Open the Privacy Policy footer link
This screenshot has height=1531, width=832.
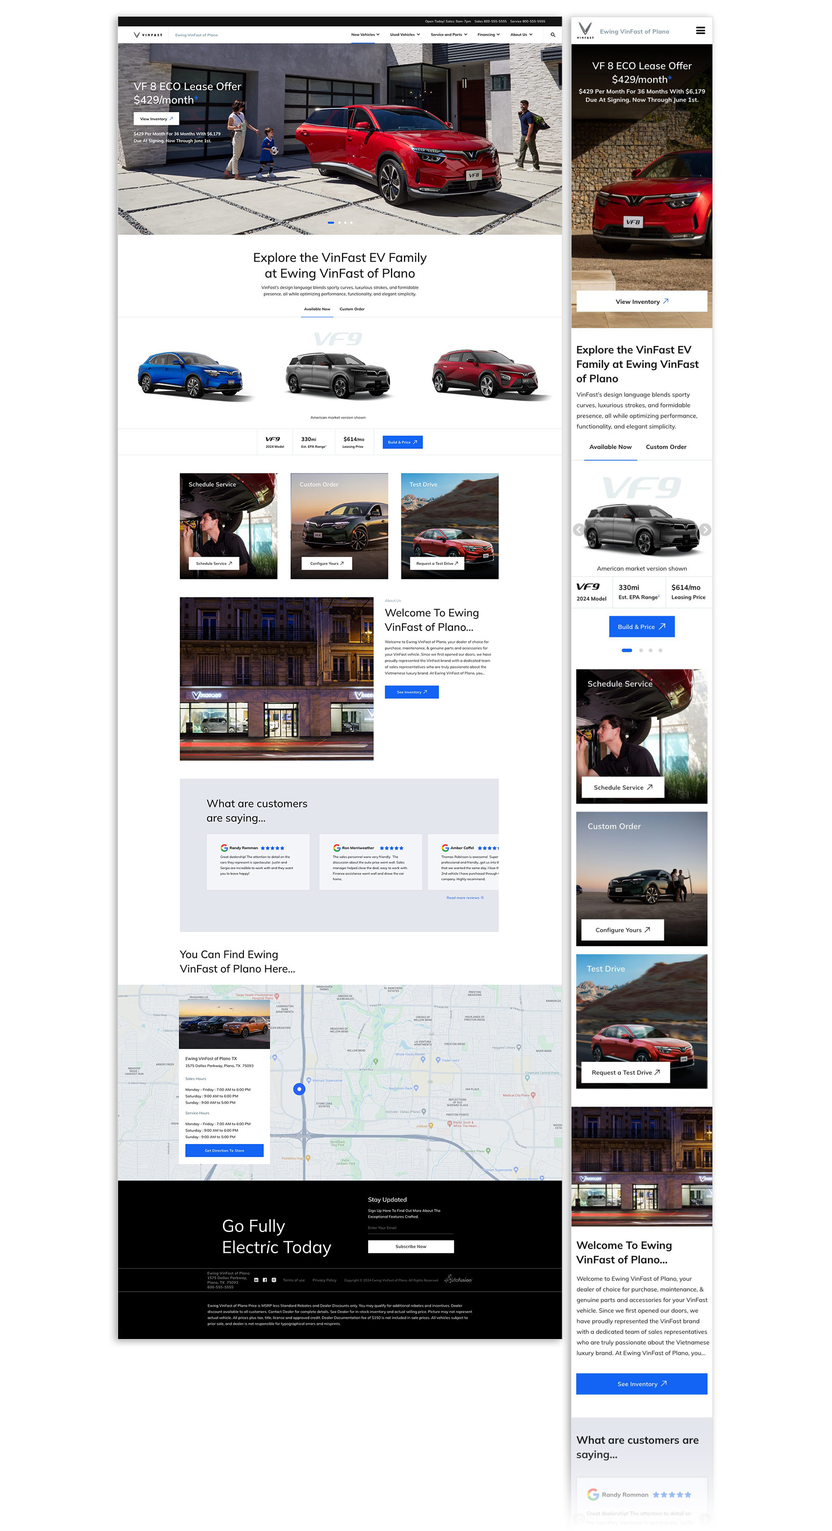(324, 1280)
